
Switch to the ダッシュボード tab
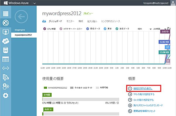[x=55, y=21]
